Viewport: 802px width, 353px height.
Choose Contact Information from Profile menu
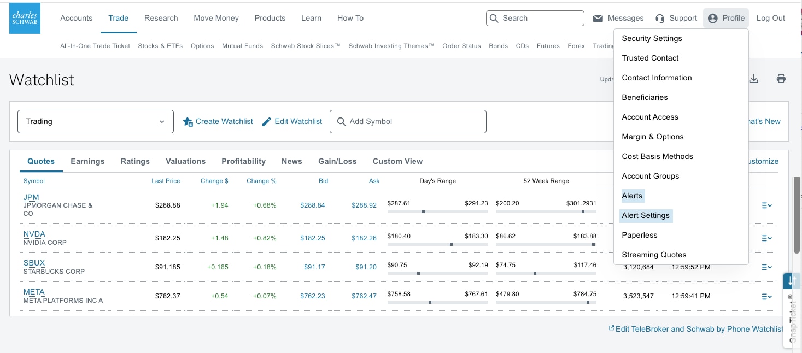click(657, 78)
